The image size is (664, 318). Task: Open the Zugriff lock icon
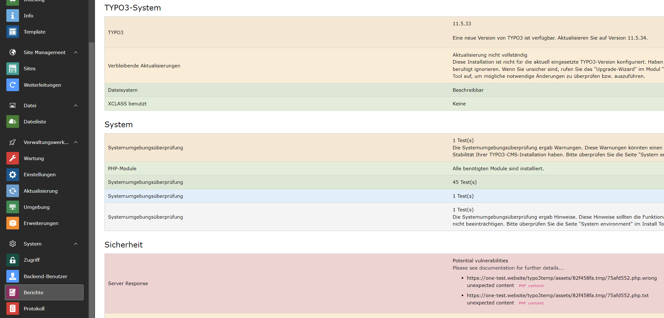tap(13, 260)
